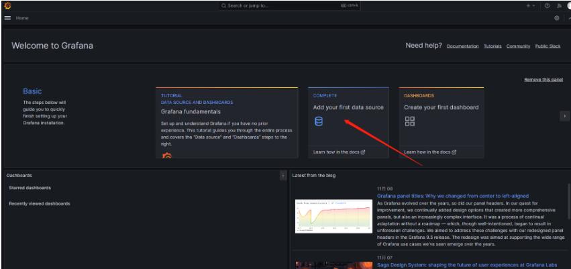The height and width of the screenshot is (269, 571).
Task: Click the Grafana logo on the fundamentals tutorial card
Action: pyautogui.click(x=167, y=156)
